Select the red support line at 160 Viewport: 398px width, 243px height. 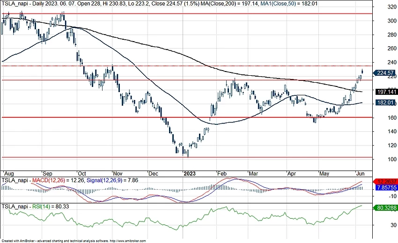(x=186, y=117)
